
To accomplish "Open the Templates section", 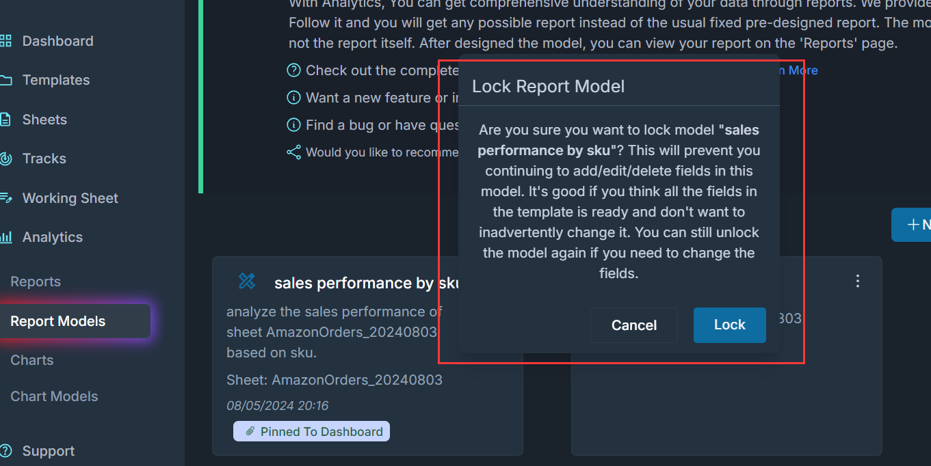I will (56, 80).
